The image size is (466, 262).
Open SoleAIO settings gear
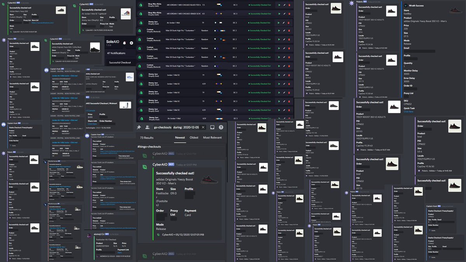point(132,43)
